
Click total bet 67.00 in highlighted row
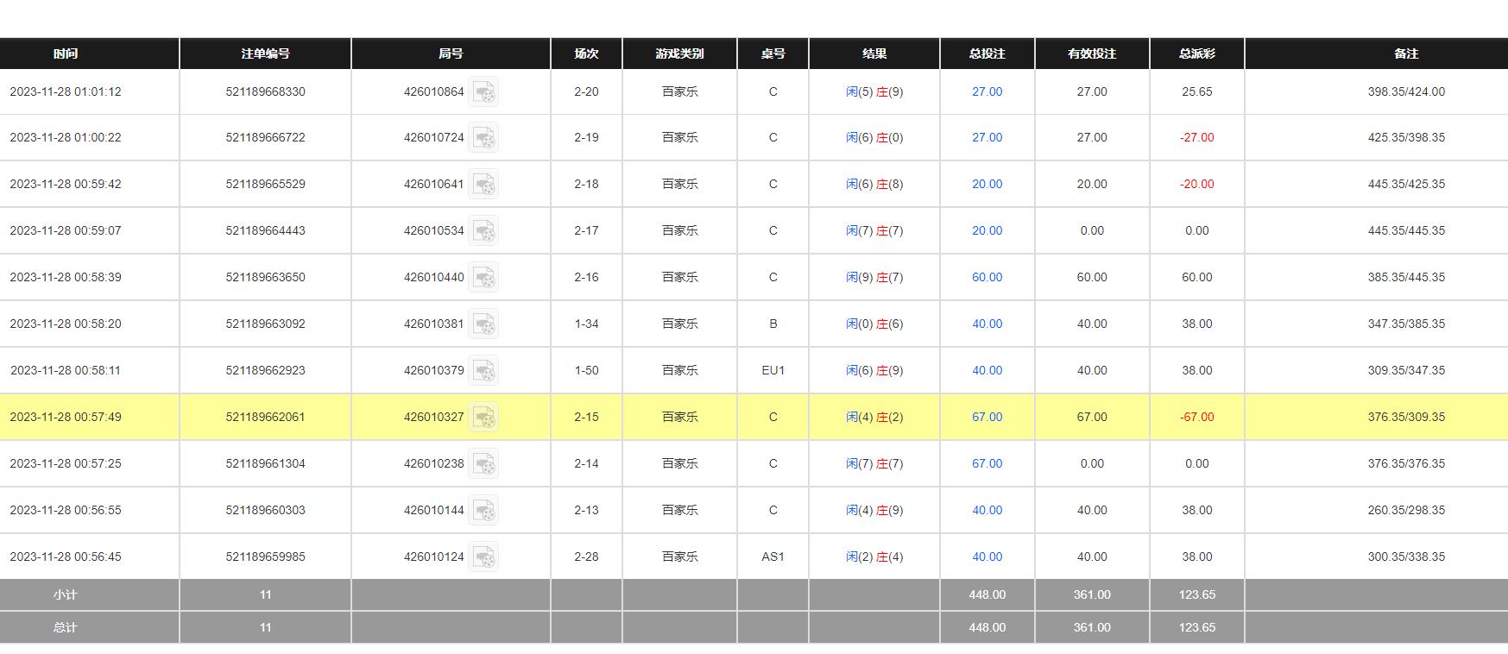[987, 417]
